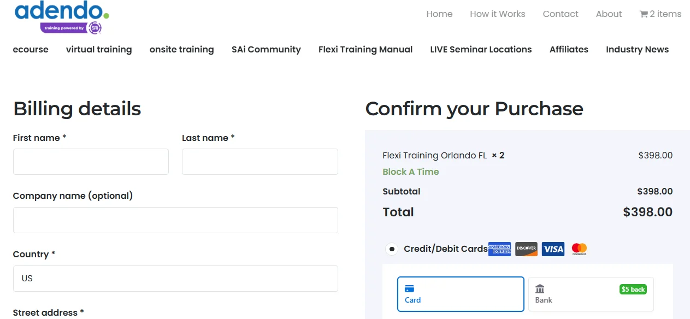Click the Confirm your Purchase heading
This screenshot has width=690, height=319.
click(474, 109)
